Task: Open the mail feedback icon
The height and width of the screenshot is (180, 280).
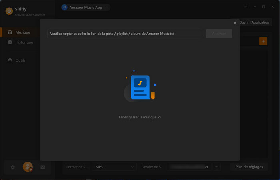Action: 43,167
